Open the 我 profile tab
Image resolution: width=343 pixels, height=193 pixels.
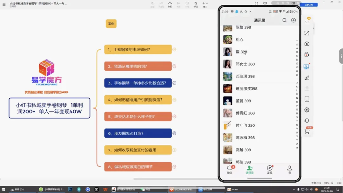pos(289,170)
